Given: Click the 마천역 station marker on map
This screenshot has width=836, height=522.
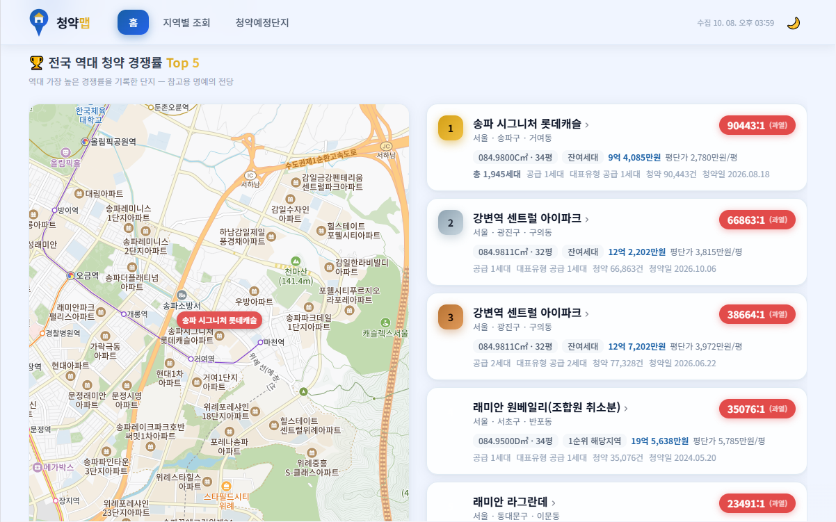Looking at the screenshot, I should 261,342.
